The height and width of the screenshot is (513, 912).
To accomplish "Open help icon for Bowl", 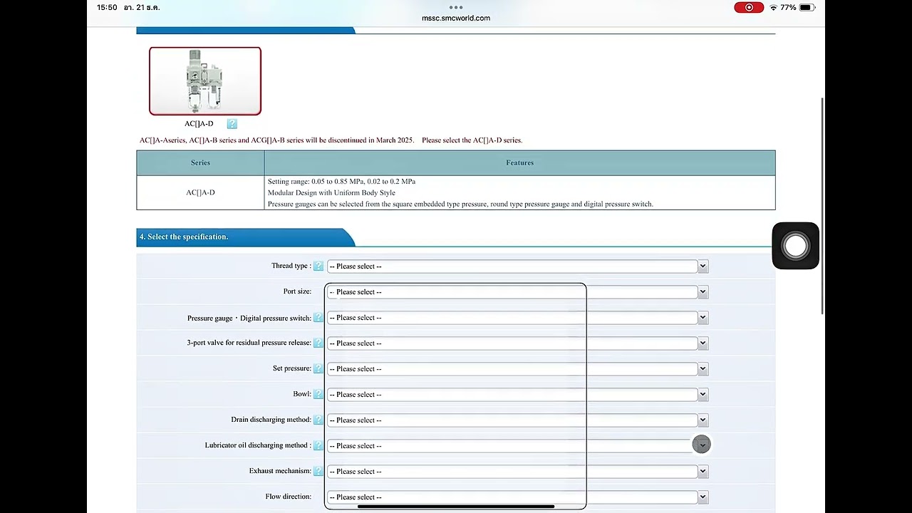I will click(318, 394).
